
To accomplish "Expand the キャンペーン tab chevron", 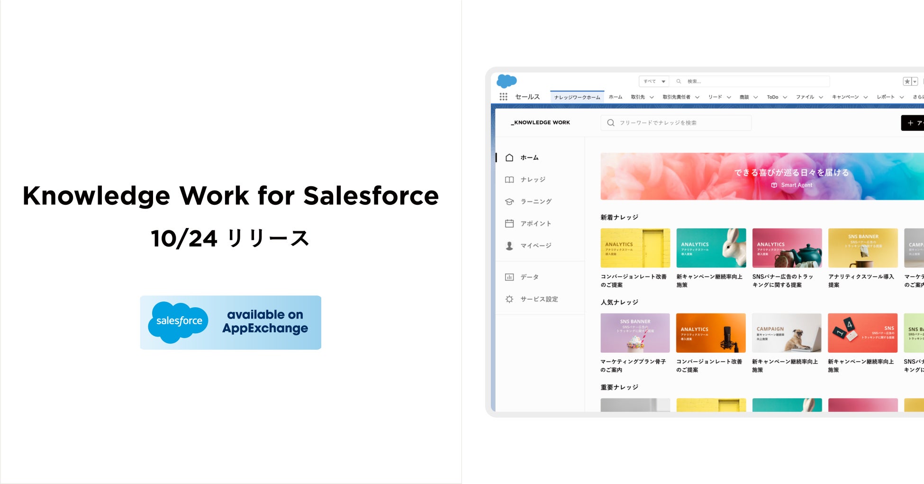I will (x=865, y=97).
